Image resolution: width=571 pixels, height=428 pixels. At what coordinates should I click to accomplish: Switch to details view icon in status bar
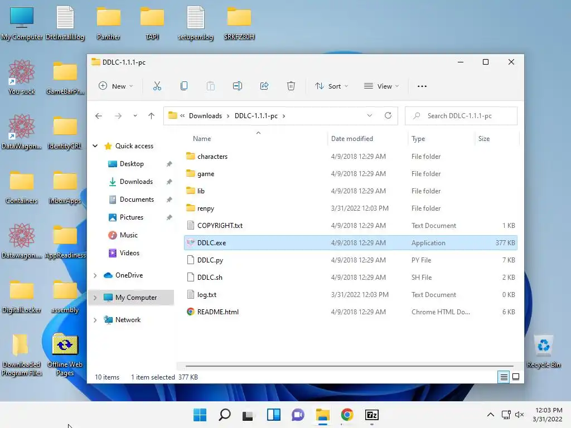[x=504, y=377]
